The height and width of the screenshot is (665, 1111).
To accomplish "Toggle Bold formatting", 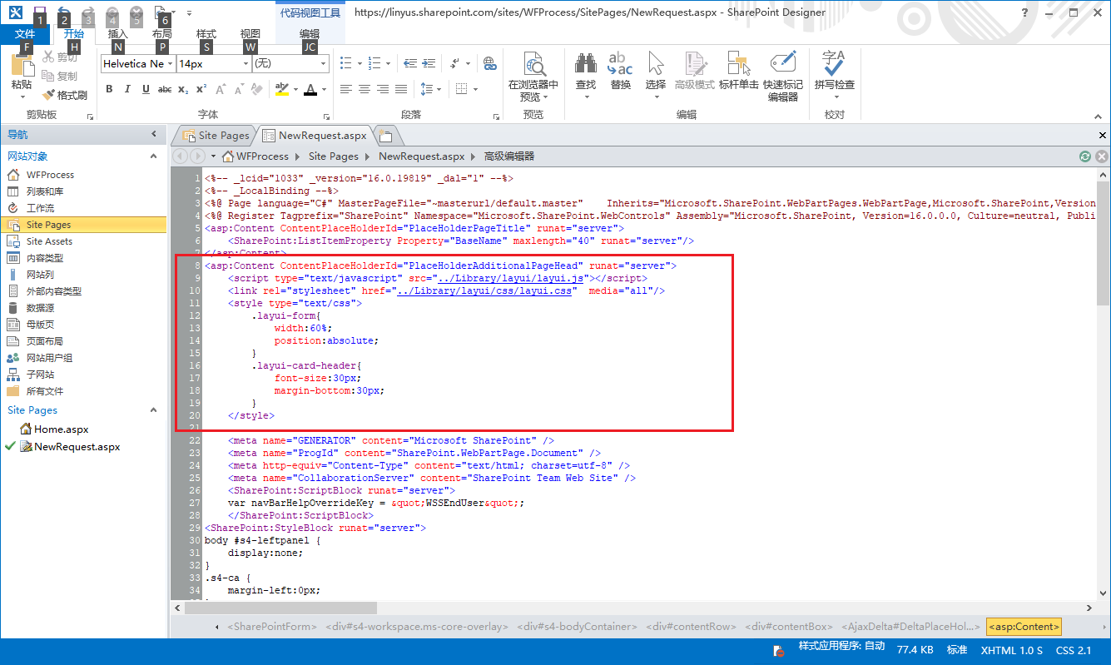I will point(109,89).
